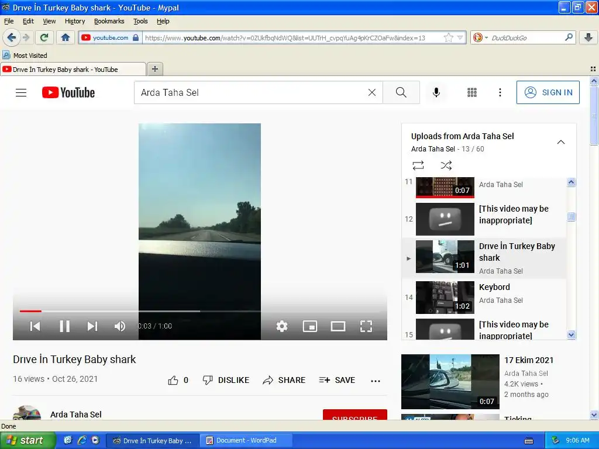Open the History menu
599x449 pixels.
75,21
